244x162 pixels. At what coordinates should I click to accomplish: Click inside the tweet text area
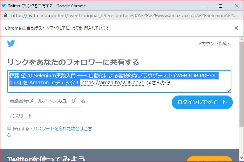click(119, 81)
